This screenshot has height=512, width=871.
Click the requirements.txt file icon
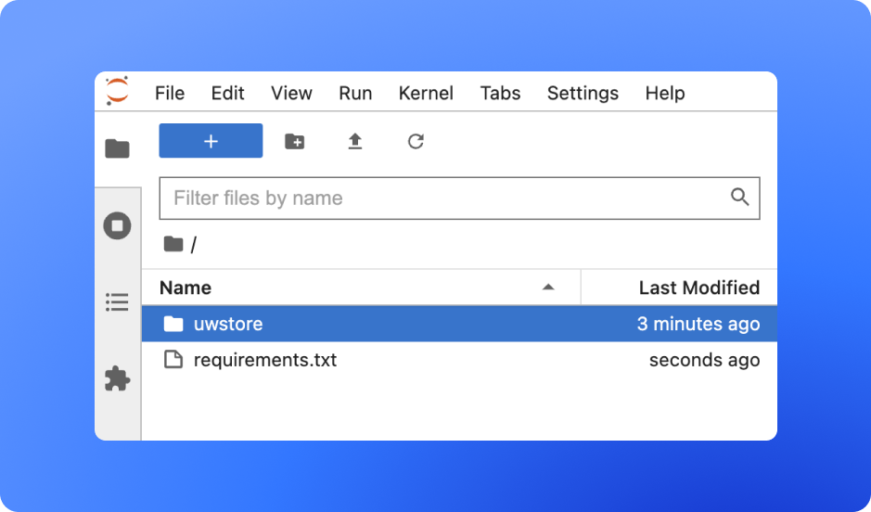pos(173,360)
